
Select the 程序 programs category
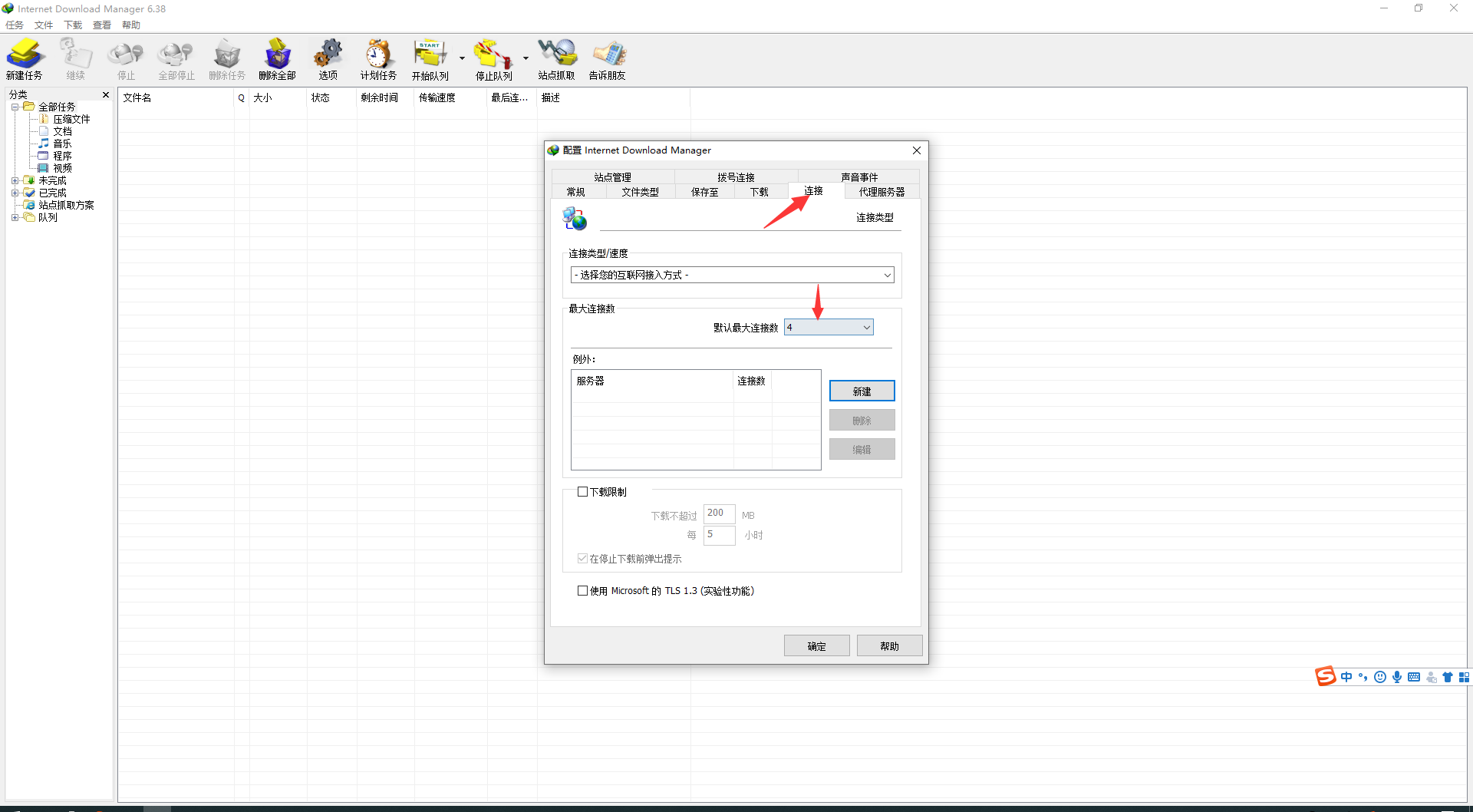coord(62,156)
